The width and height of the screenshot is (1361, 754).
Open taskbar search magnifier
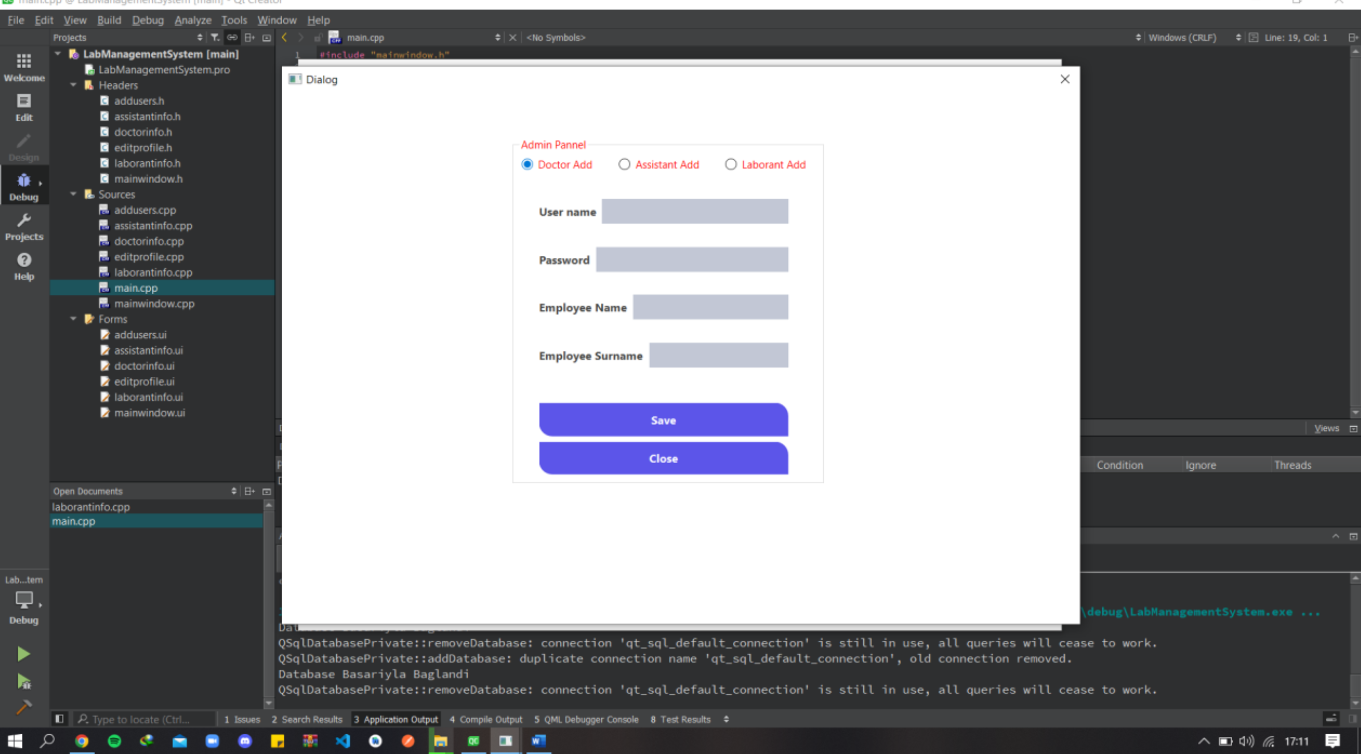click(48, 741)
